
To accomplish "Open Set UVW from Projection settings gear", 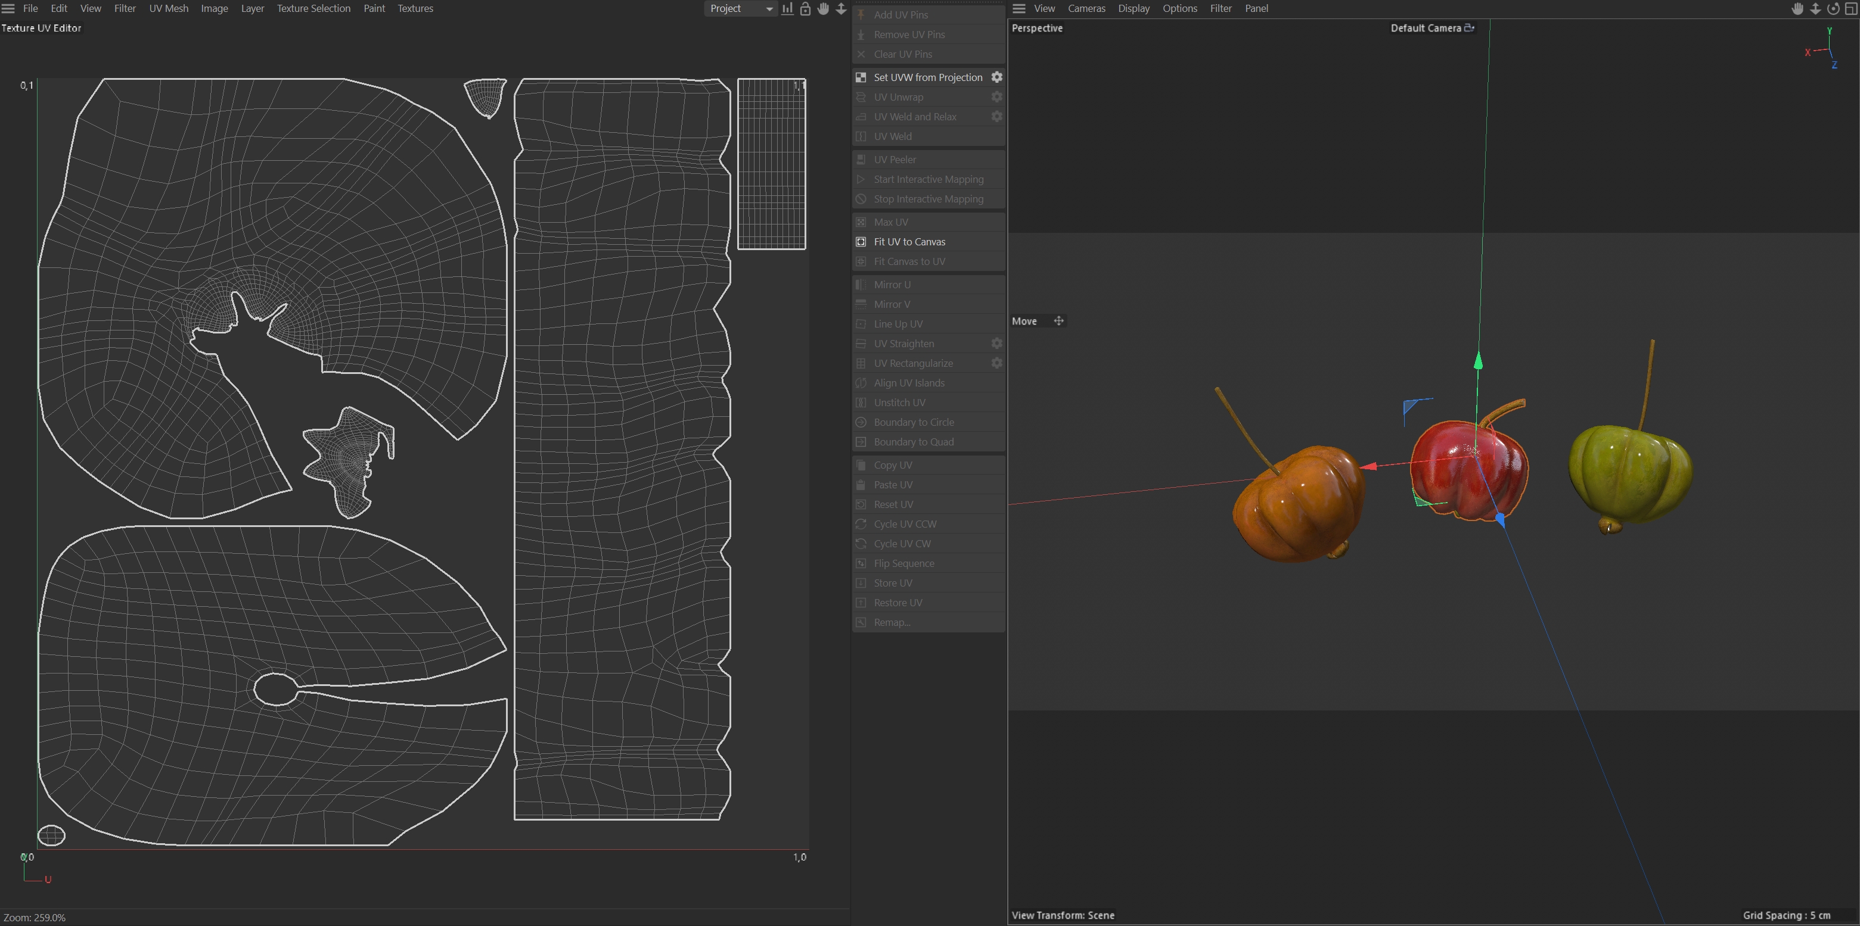I will pos(996,77).
